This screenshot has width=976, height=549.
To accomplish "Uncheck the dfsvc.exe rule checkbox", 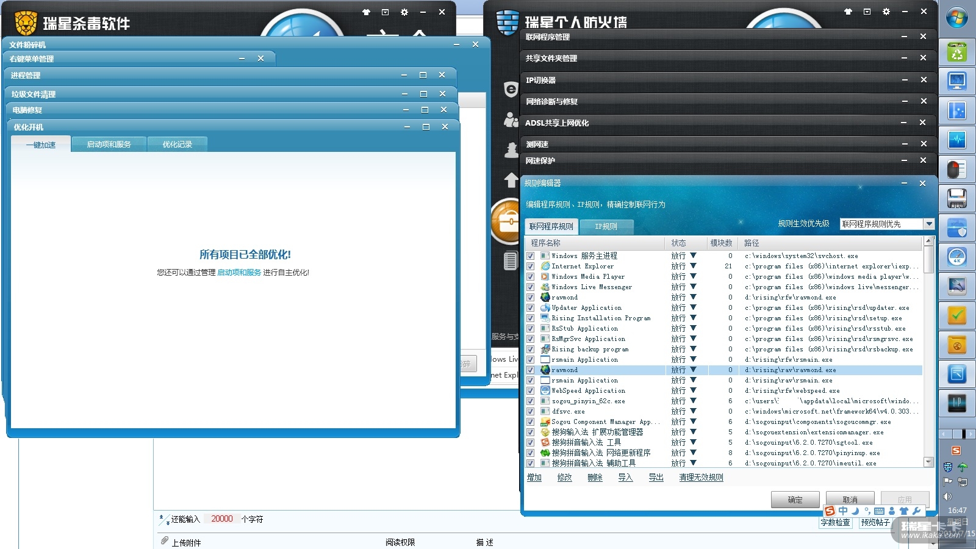I will coord(530,412).
